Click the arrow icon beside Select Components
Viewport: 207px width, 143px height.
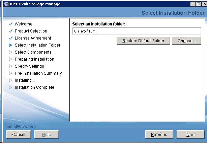click(11, 52)
